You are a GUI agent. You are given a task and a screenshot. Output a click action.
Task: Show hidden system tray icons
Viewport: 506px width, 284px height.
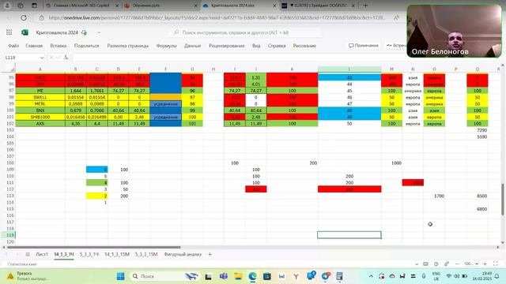pos(371,276)
